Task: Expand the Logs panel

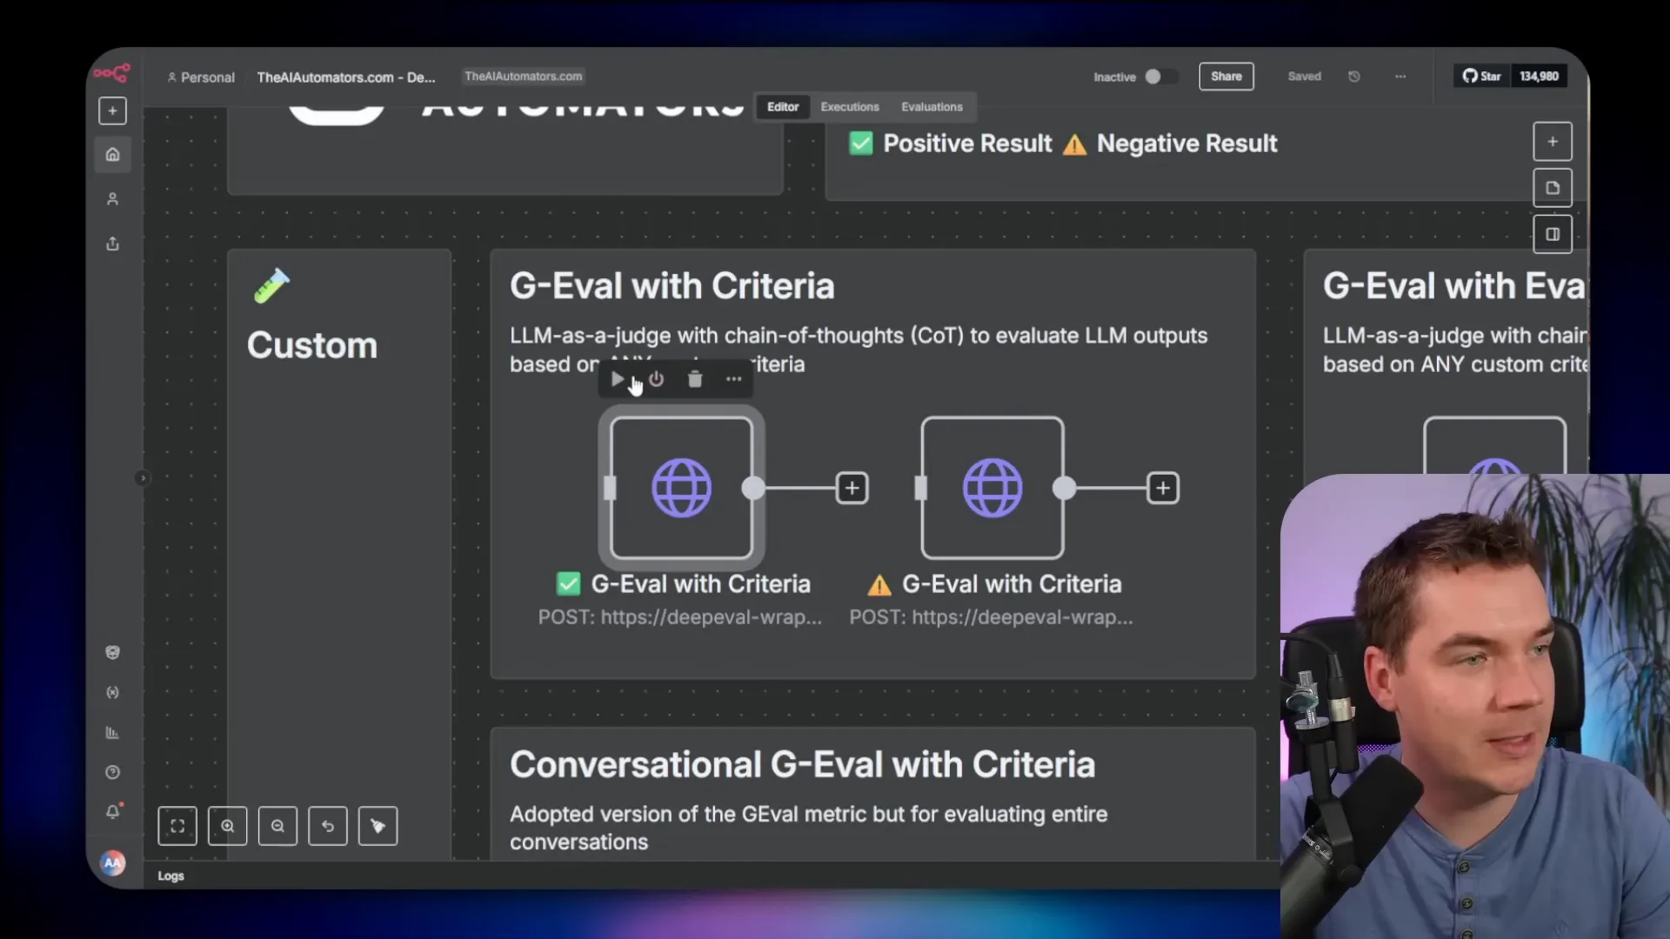Action: (170, 876)
